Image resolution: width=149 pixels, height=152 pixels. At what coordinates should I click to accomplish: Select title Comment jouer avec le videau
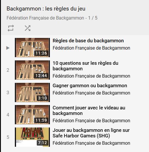tap(89, 111)
